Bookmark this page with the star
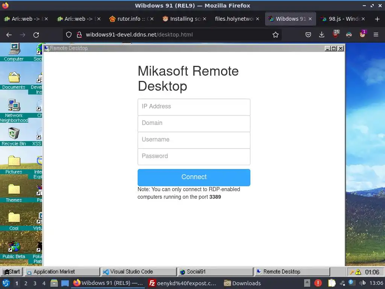 click(276, 35)
